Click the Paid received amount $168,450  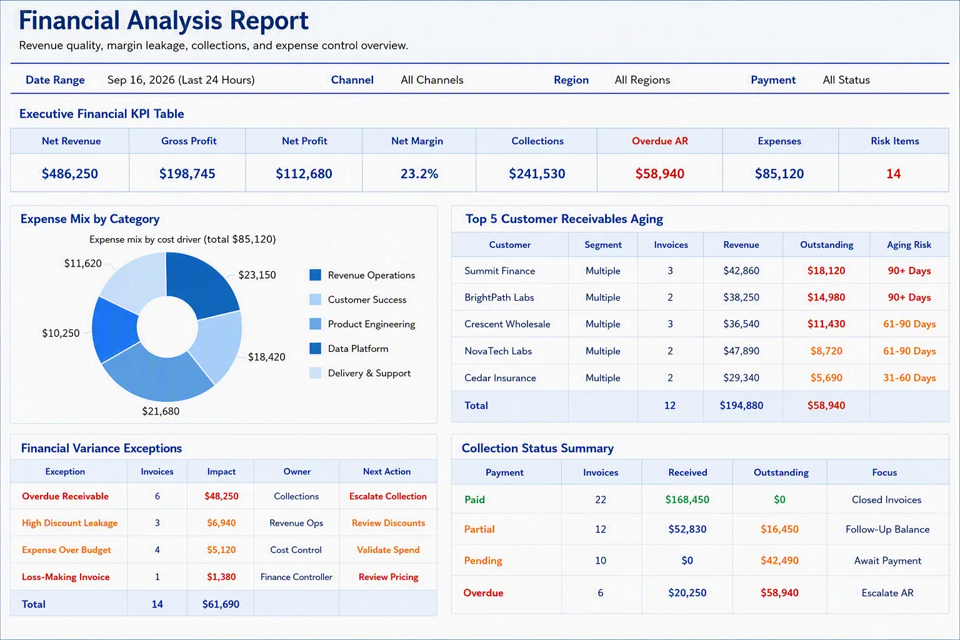pos(687,499)
